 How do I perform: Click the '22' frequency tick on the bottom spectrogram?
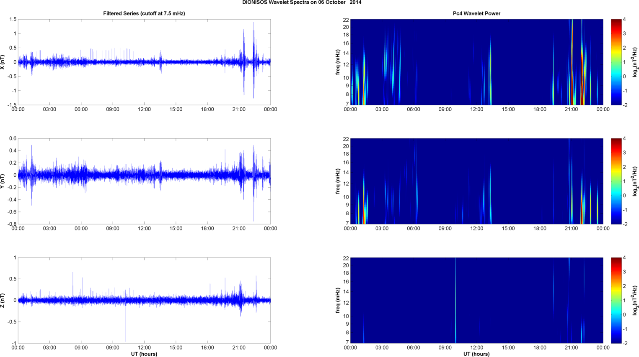[x=346, y=258]
